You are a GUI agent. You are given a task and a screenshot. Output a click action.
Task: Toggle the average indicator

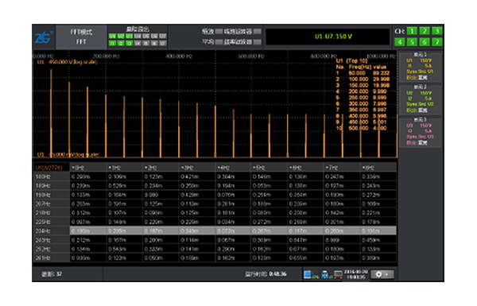[219, 42]
